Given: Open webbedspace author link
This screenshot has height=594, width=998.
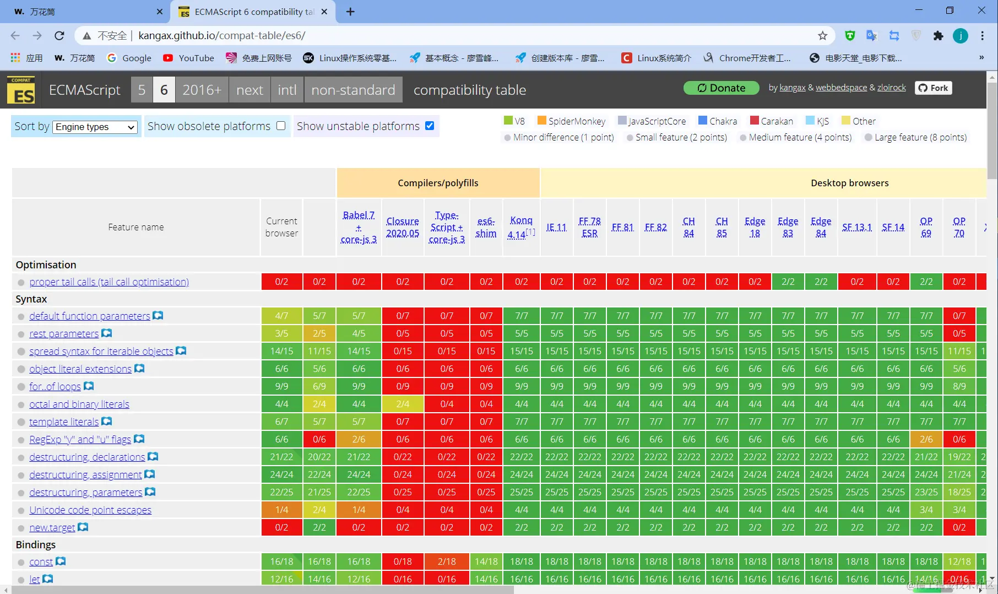Looking at the screenshot, I should click(841, 88).
